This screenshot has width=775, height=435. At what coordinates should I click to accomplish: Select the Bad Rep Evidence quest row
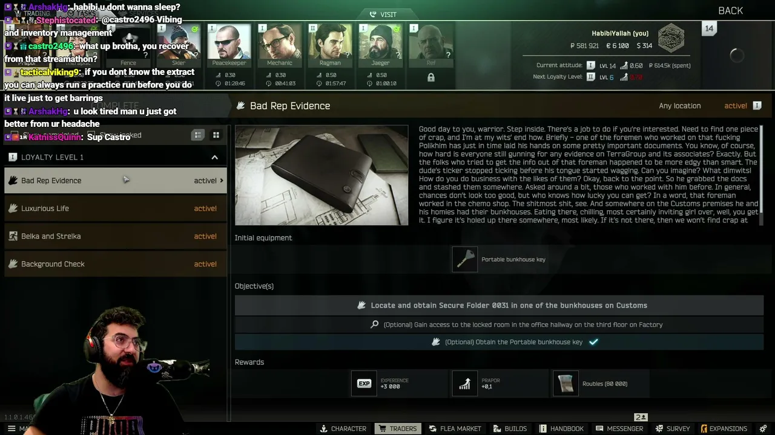click(115, 181)
